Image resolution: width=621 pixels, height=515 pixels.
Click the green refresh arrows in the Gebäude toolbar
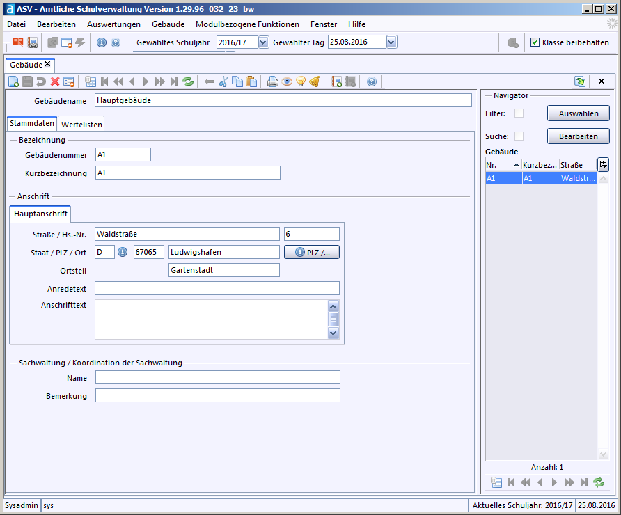(188, 81)
